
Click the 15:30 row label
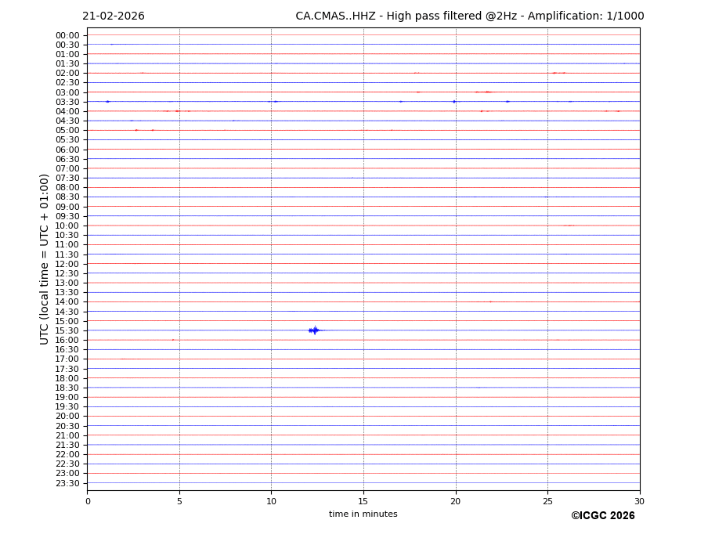point(67,330)
